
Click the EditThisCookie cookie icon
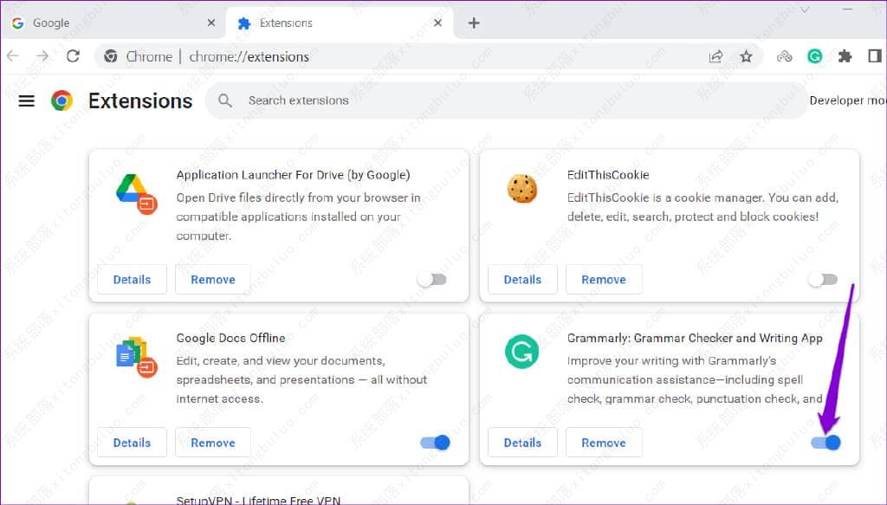point(522,188)
